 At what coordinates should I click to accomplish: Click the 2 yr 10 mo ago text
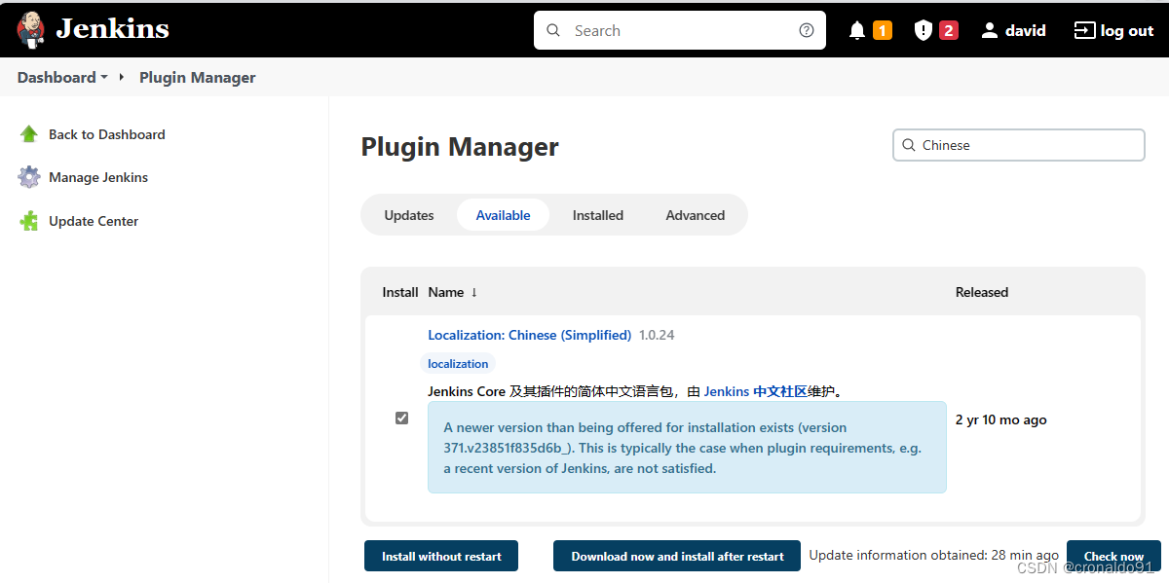[1001, 419]
